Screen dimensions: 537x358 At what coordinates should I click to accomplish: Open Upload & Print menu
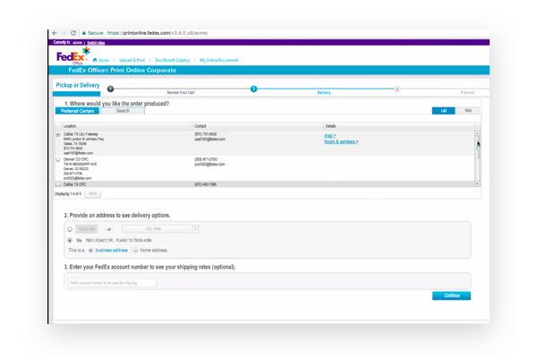pyautogui.click(x=132, y=60)
